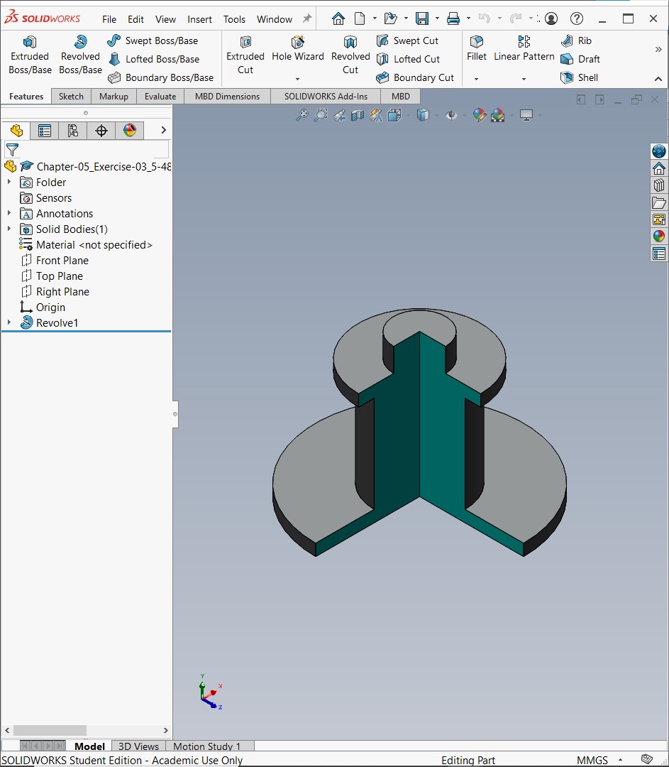Expand Solid Bodies(1) node
Screen dimensions: 669x767
coord(9,229)
